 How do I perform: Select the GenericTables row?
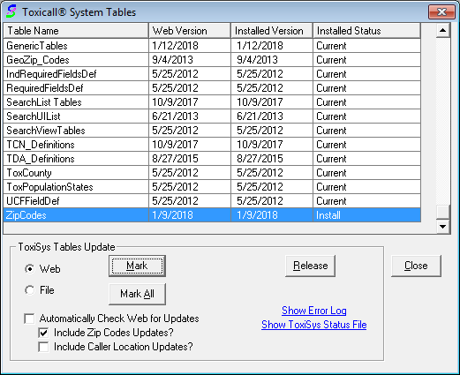(212, 46)
